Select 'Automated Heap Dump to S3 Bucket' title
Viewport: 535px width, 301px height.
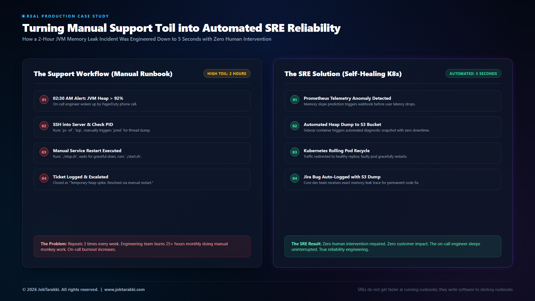342,124
